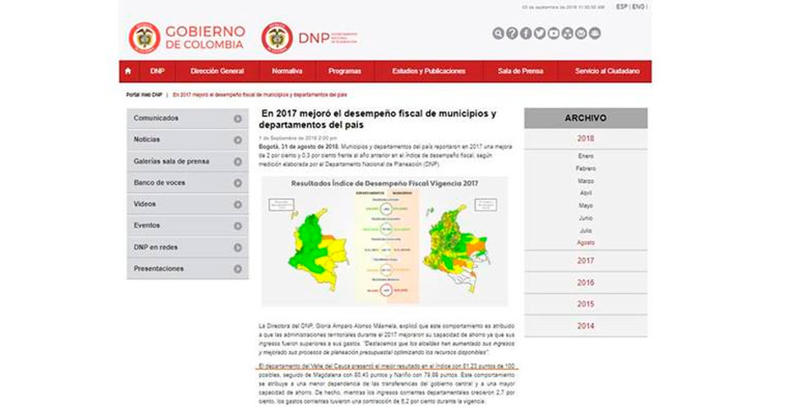Click the Gobierno de Colombia logo
This screenshot has width=804, height=408.
point(187,37)
